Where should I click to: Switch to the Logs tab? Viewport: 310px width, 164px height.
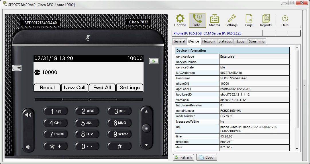tap(240, 41)
